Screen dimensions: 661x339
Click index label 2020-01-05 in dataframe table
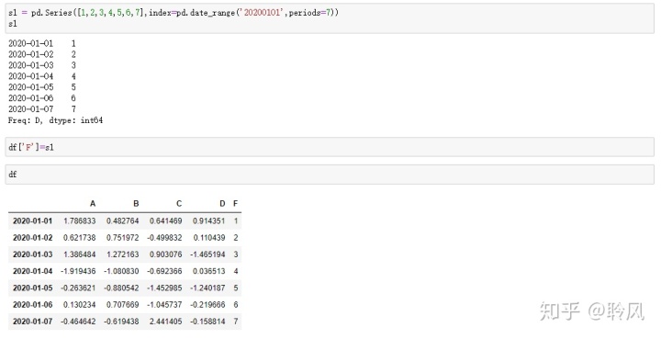32,288
